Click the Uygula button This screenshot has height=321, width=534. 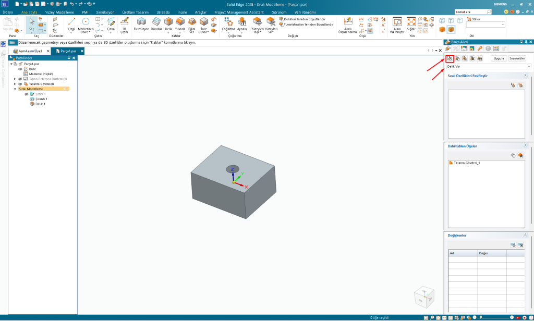499,58
